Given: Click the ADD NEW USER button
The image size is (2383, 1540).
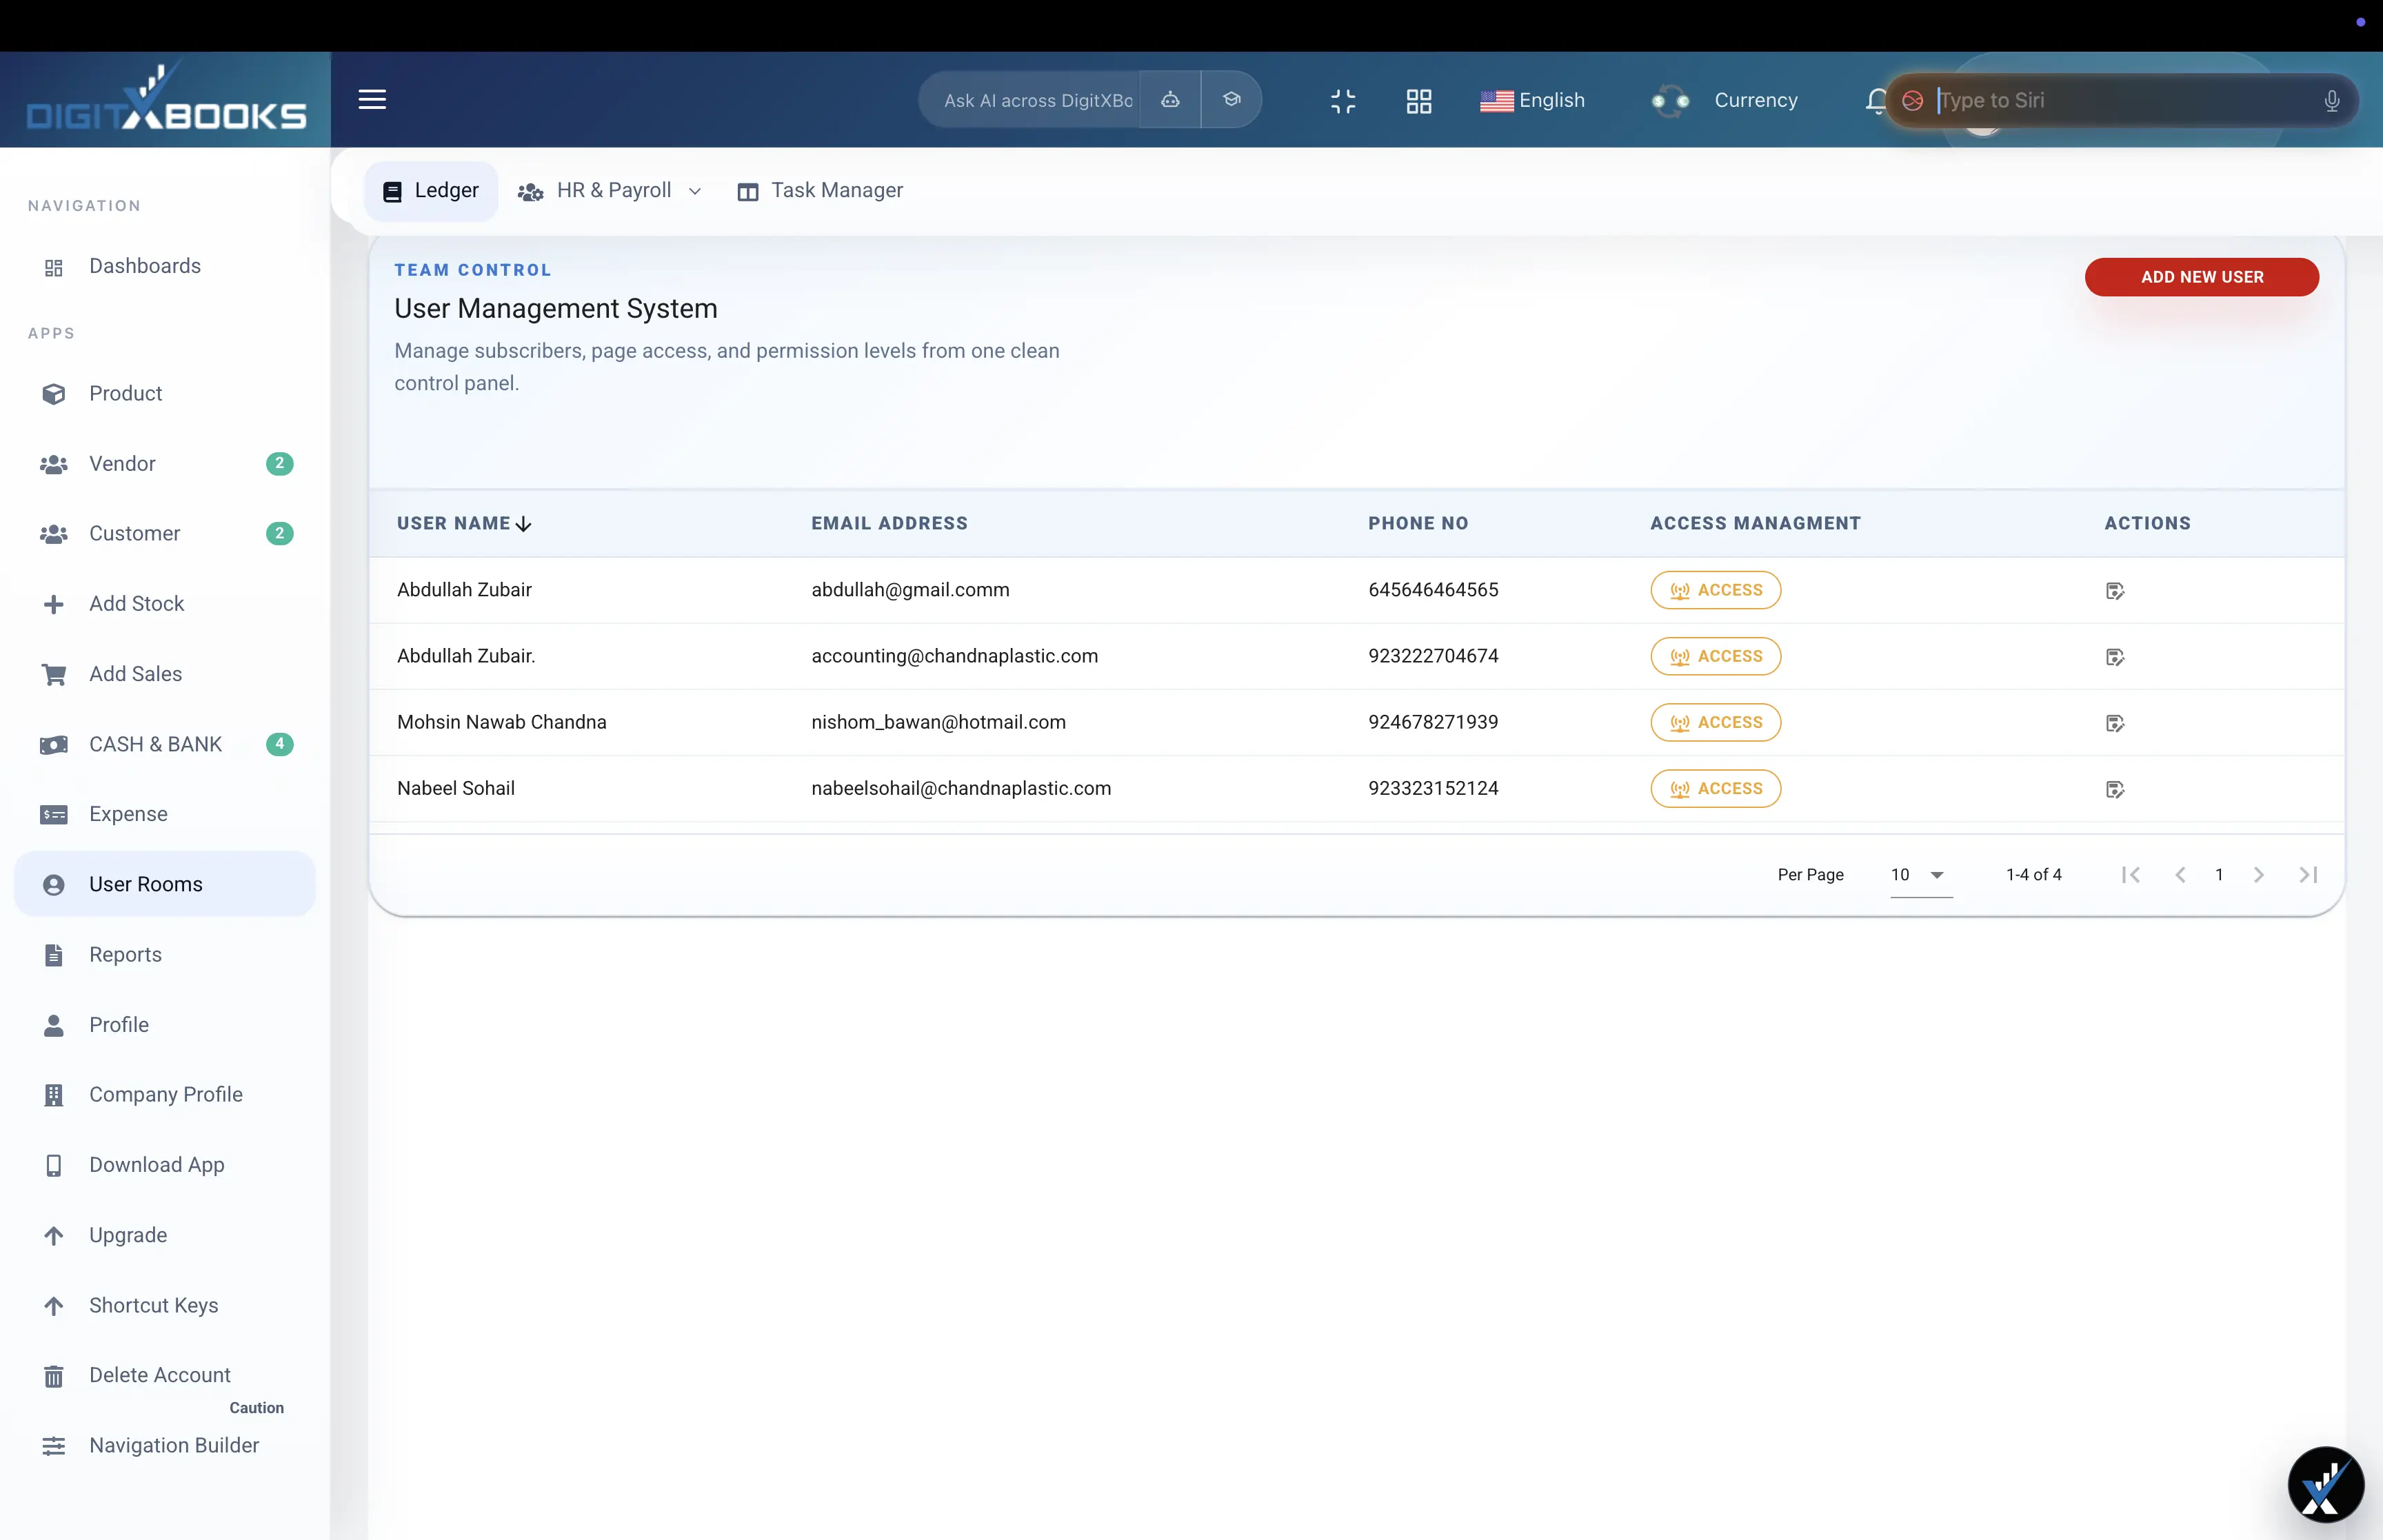Looking at the screenshot, I should tap(2201, 276).
